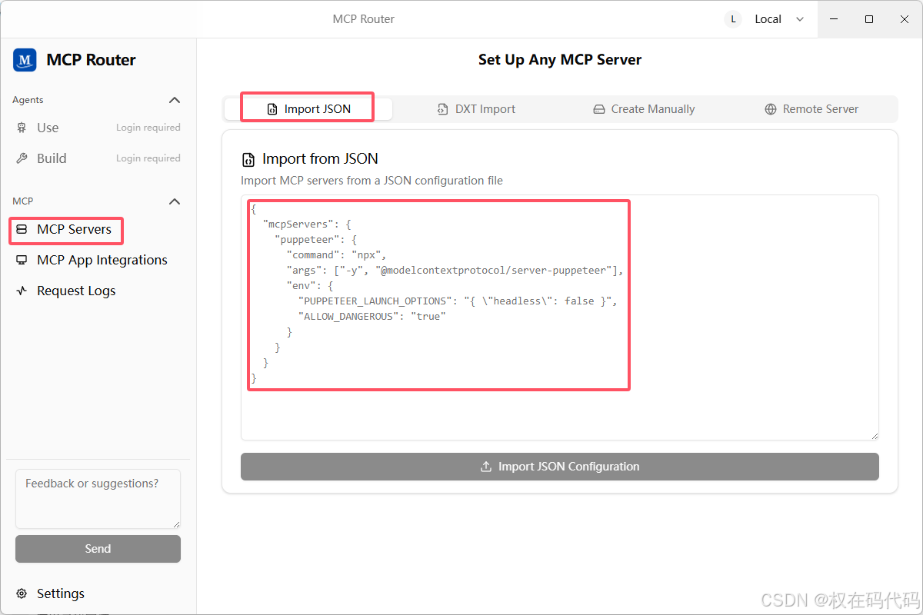Grab the JSON text area resize handle
Image resolution: width=923 pixels, height=615 pixels.
(x=874, y=435)
